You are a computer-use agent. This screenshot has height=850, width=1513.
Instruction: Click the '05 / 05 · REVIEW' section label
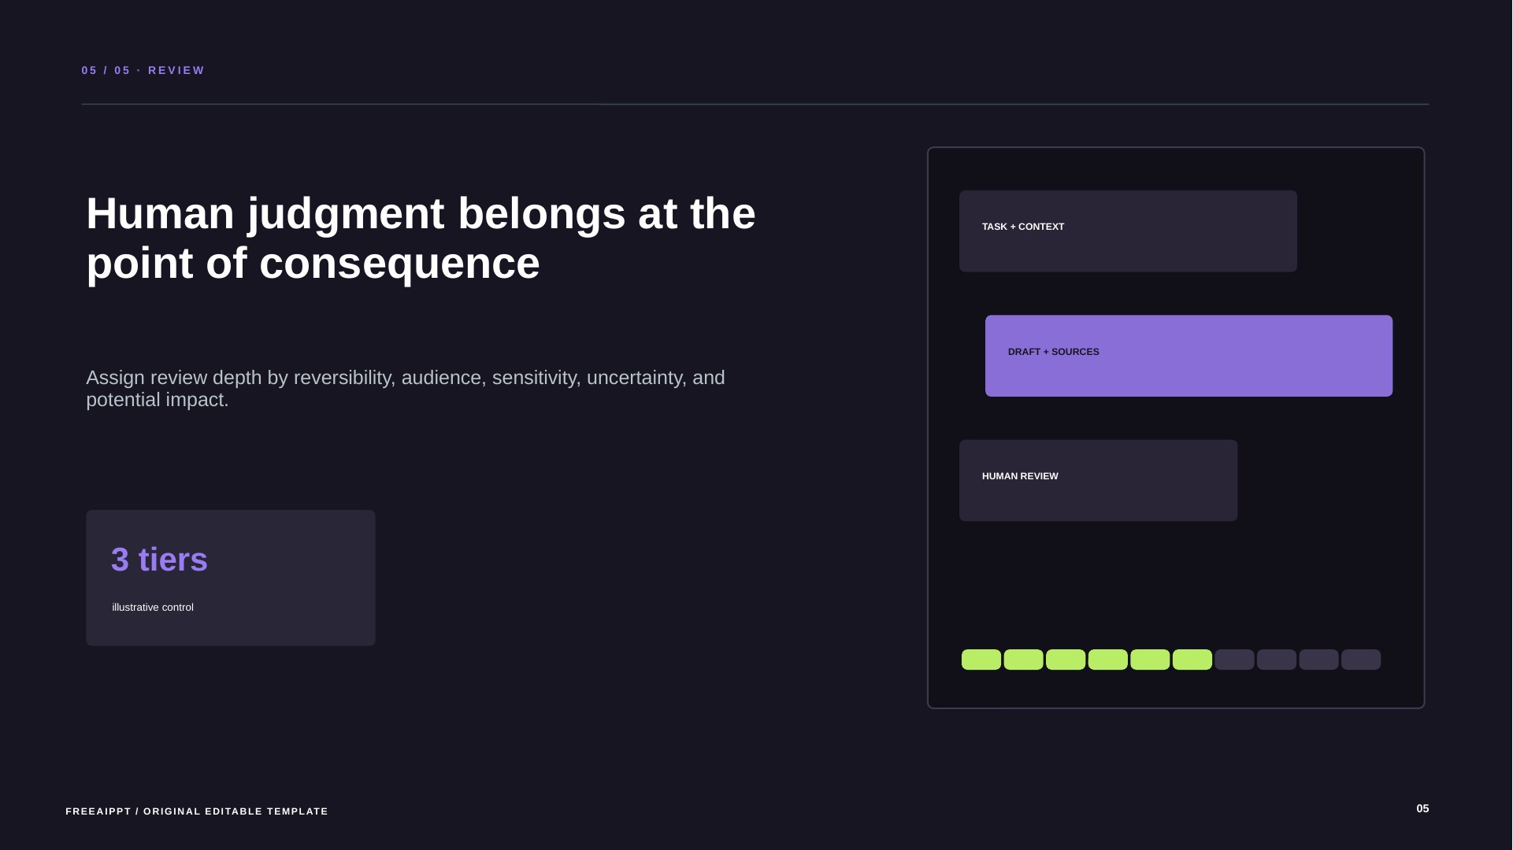(x=143, y=70)
